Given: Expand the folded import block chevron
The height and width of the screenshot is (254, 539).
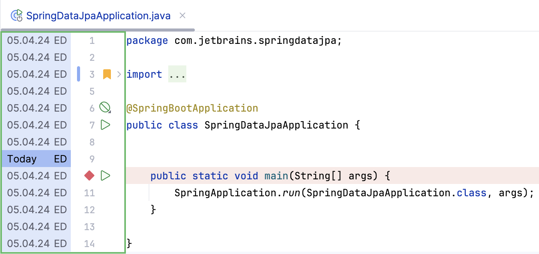Looking at the screenshot, I should coord(119,74).
